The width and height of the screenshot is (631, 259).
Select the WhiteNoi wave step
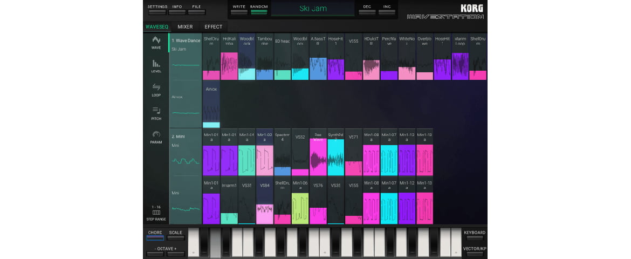[407, 57]
